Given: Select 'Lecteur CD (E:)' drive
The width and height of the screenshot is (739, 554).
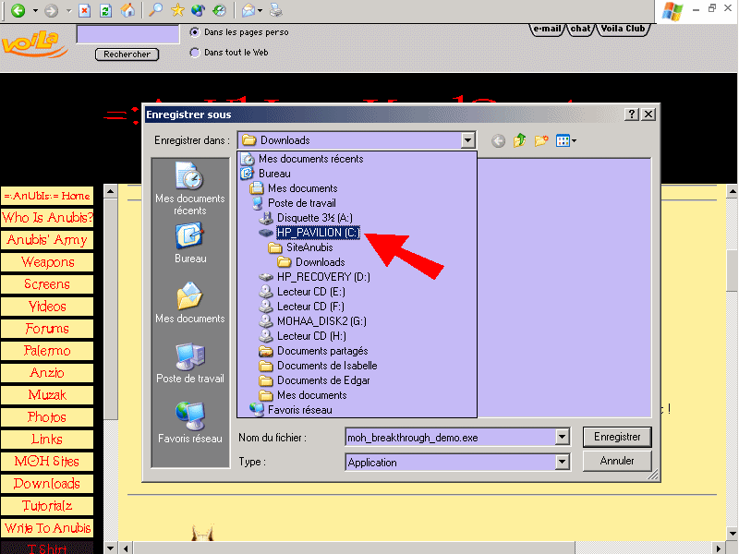Looking at the screenshot, I should click(303, 292).
